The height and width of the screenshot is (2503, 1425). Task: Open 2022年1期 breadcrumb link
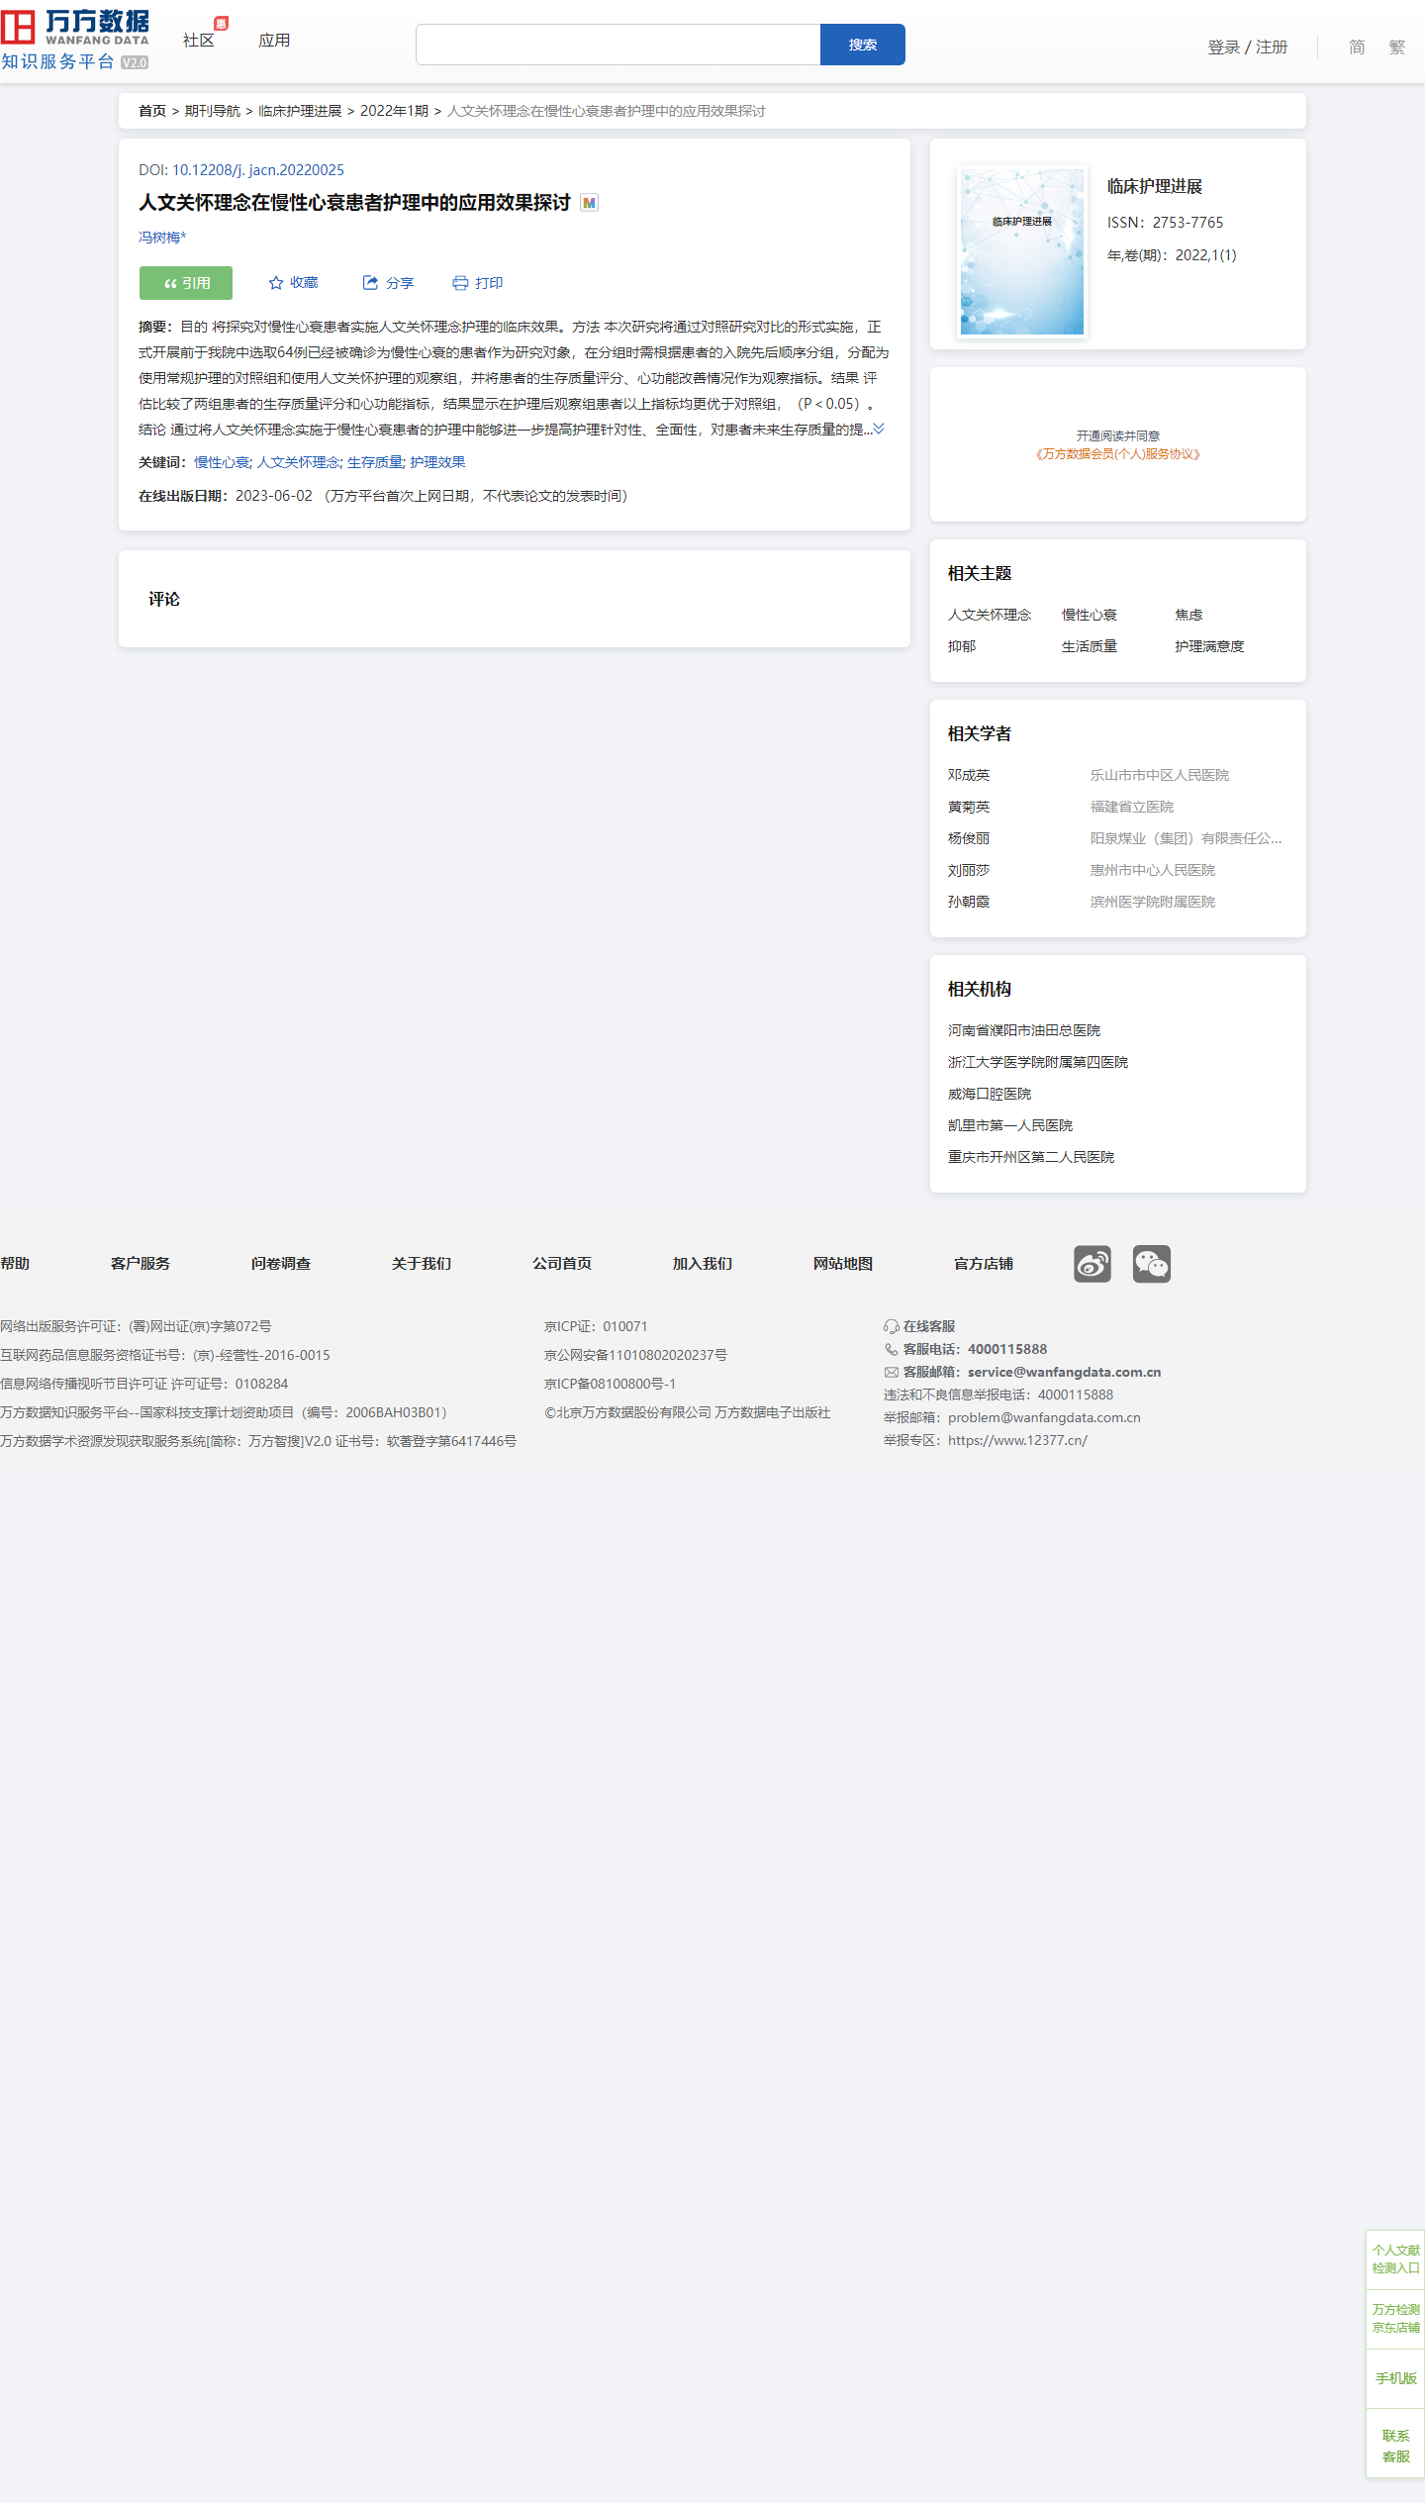pos(394,111)
